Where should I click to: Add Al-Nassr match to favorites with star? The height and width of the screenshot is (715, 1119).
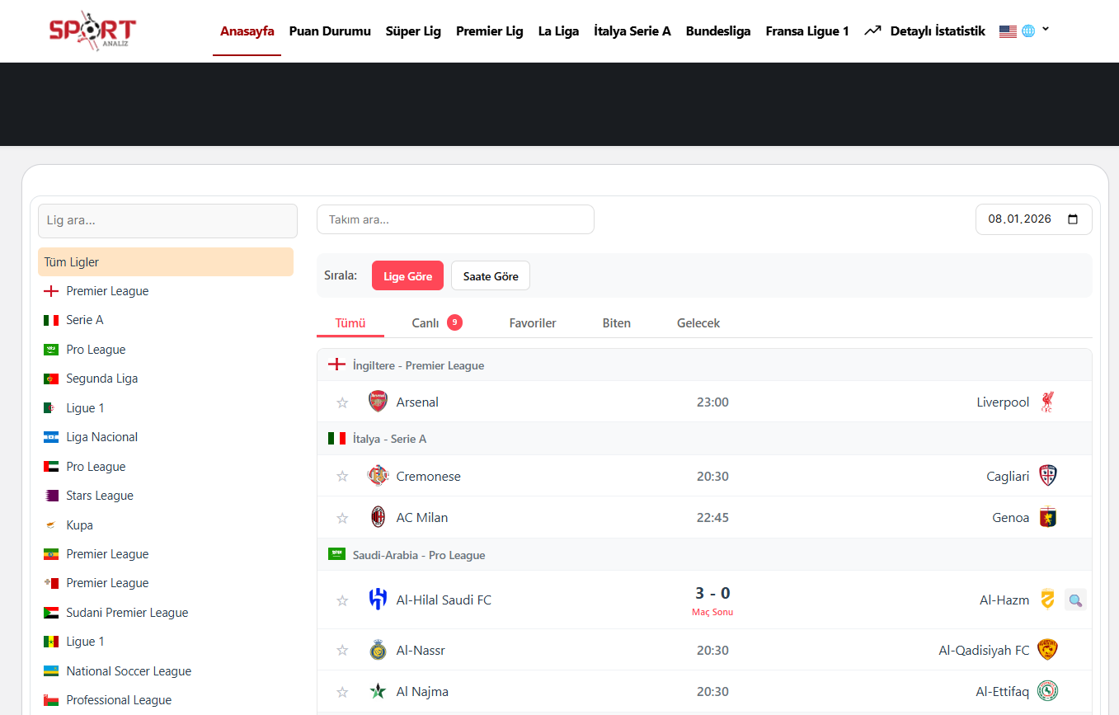(342, 651)
